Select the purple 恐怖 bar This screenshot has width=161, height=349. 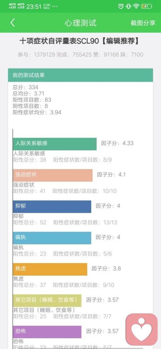47,332
